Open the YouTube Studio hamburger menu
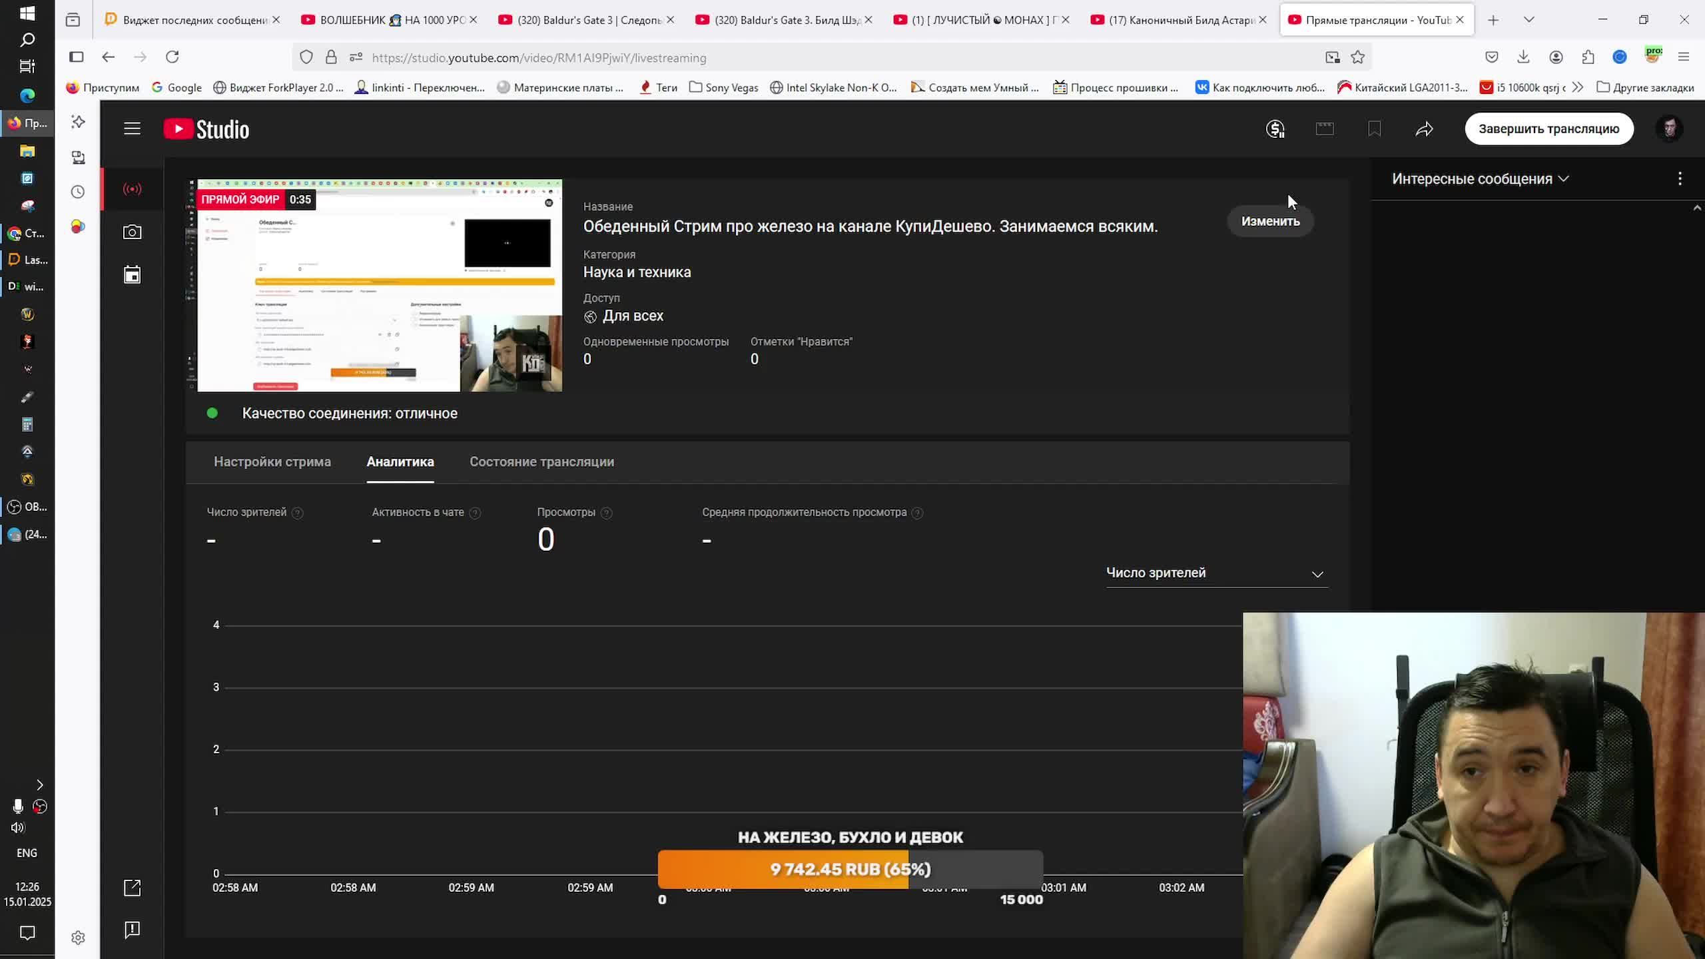The image size is (1705, 959). [x=132, y=129]
